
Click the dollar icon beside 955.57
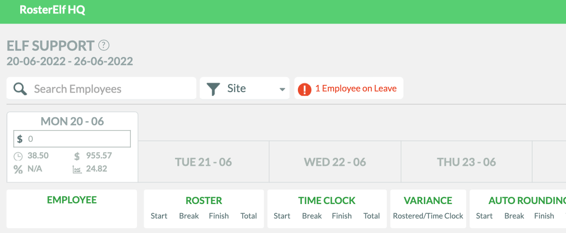pyautogui.click(x=77, y=156)
